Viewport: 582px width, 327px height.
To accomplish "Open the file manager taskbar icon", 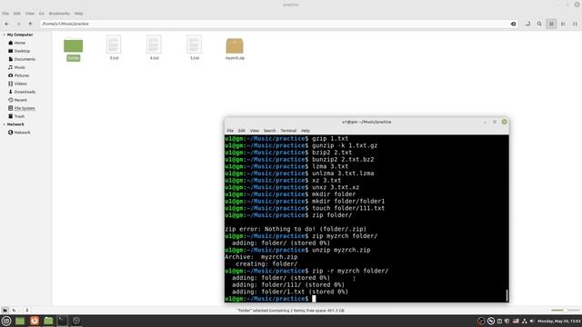I will coord(48,321).
